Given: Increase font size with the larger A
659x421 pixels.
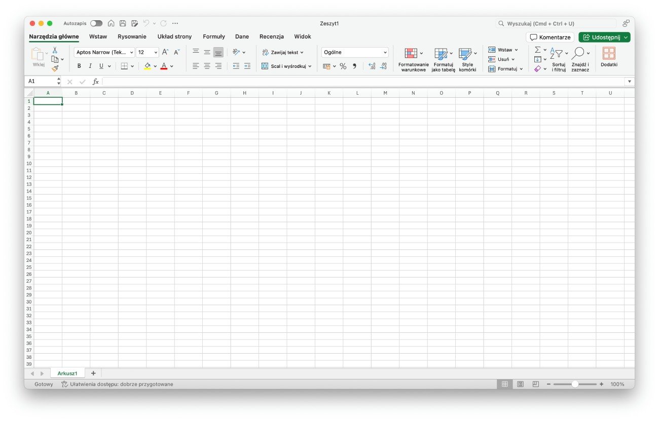Looking at the screenshot, I should (165, 52).
